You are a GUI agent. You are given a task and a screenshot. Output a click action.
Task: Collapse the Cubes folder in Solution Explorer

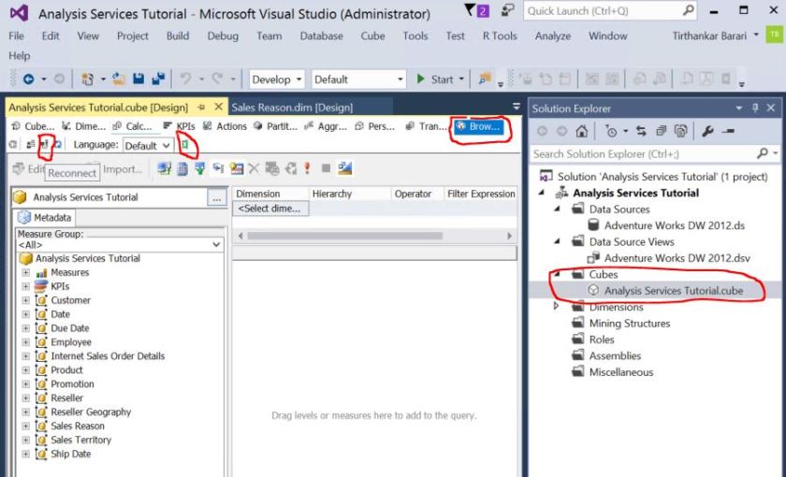click(x=557, y=273)
